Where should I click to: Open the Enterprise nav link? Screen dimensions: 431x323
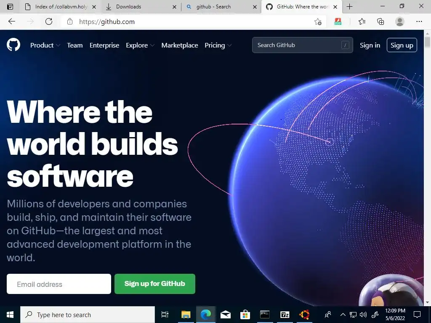click(104, 45)
